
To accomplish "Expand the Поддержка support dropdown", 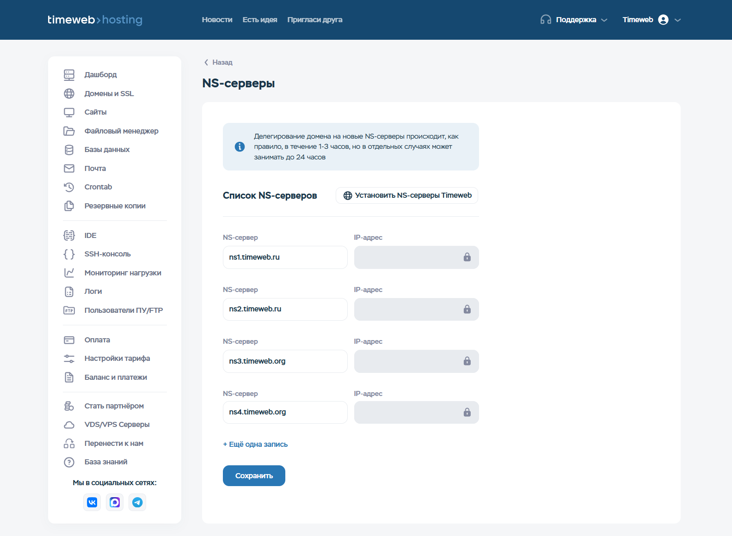I will 574,20.
